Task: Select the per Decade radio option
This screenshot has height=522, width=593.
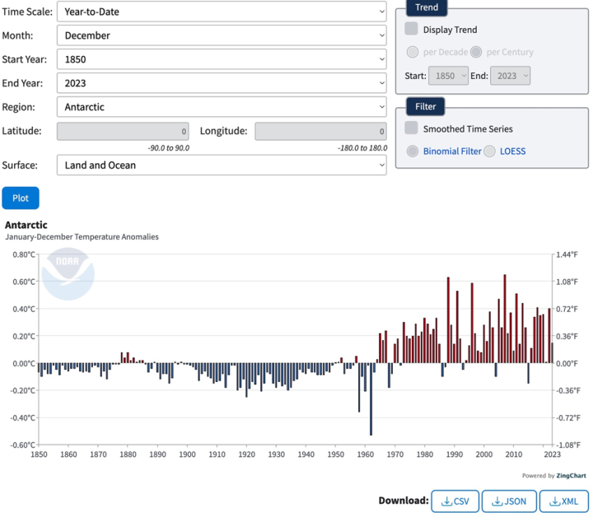Action: tap(412, 52)
